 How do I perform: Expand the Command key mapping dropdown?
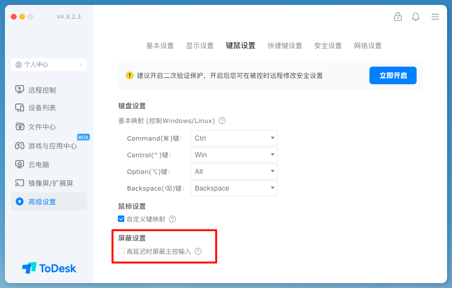click(234, 138)
